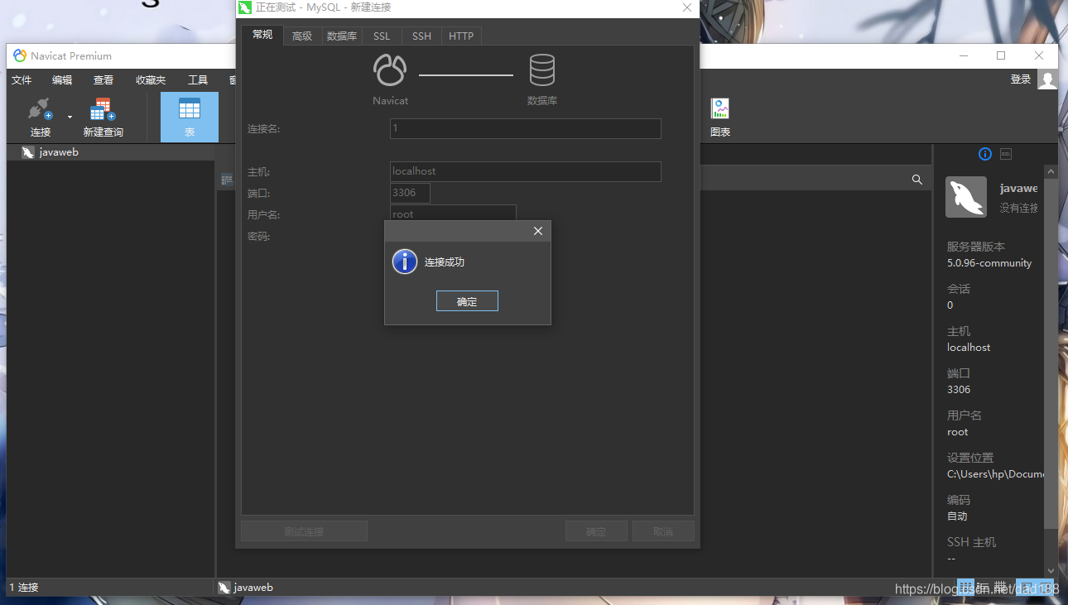The height and width of the screenshot is (605, 1068).
Task: Open the SSL tab
Action: (382, 36)
